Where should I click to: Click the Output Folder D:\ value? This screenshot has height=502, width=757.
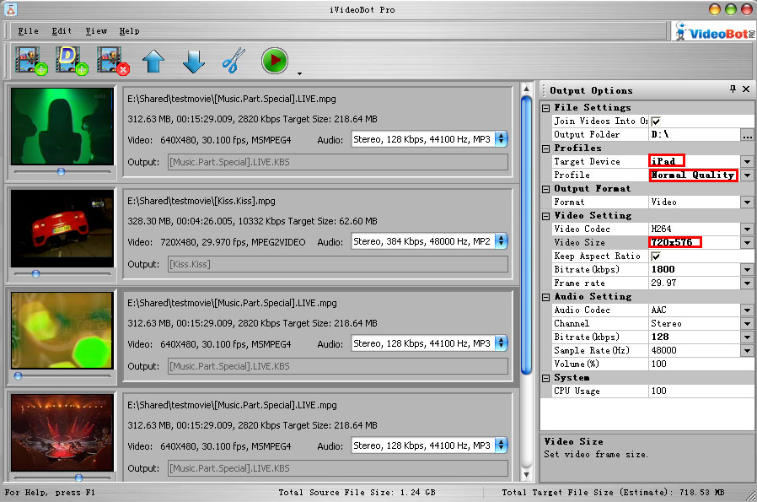coord(695,135)
